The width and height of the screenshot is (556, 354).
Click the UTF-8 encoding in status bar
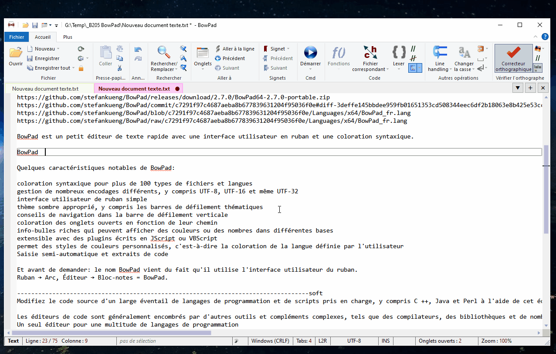point(354,341)
